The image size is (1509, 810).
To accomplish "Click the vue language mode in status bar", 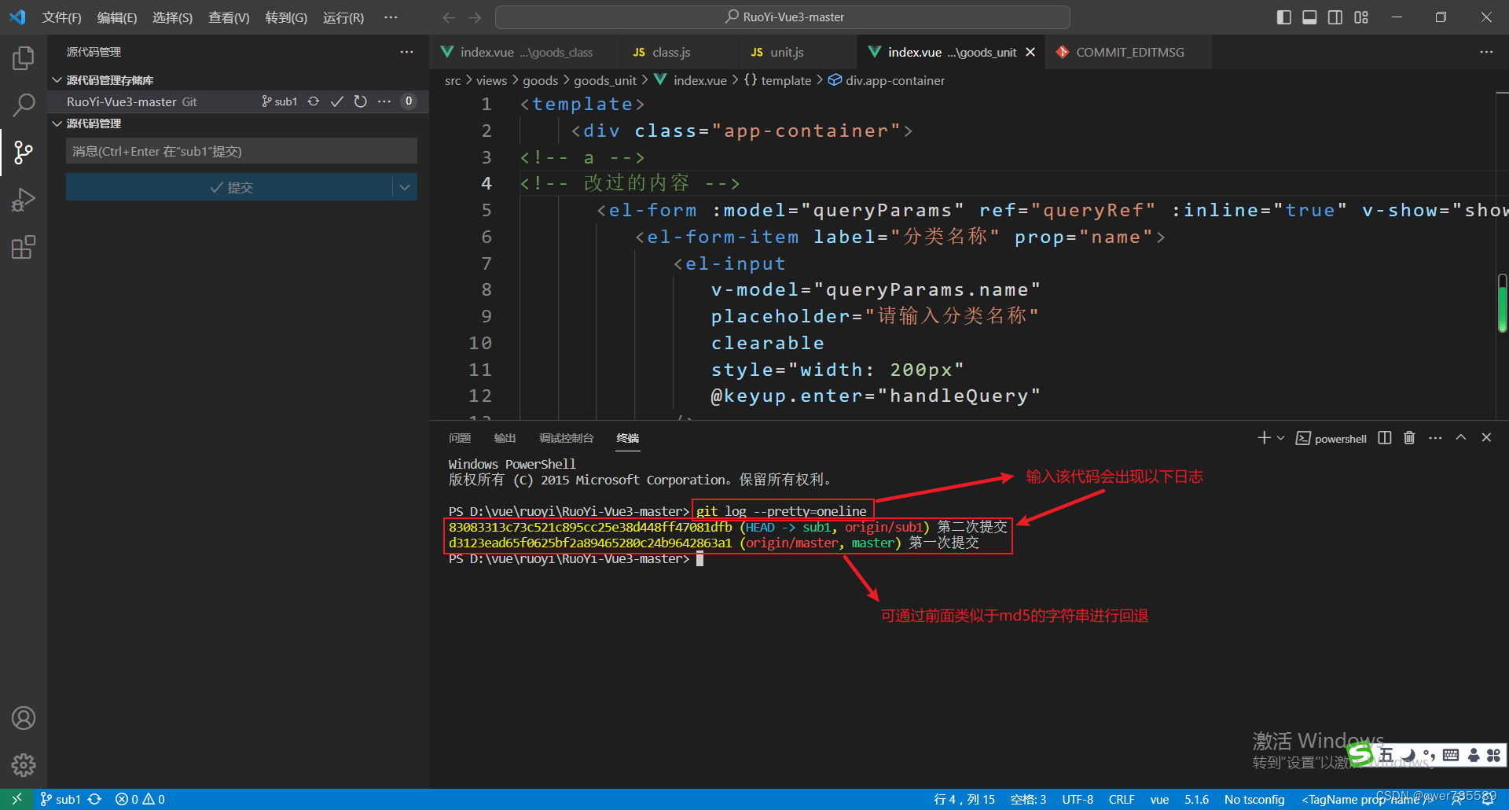I will (1159, 799).
